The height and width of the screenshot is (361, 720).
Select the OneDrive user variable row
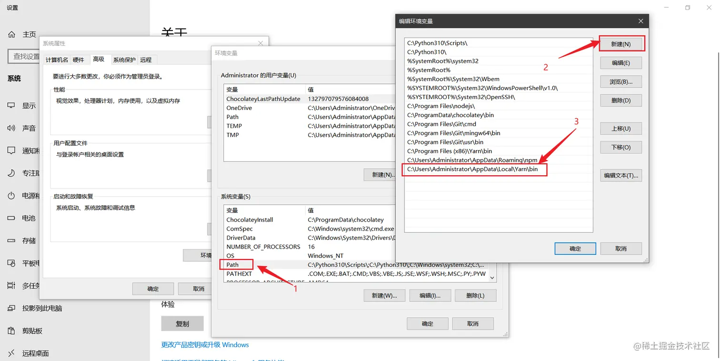(310, 108)
